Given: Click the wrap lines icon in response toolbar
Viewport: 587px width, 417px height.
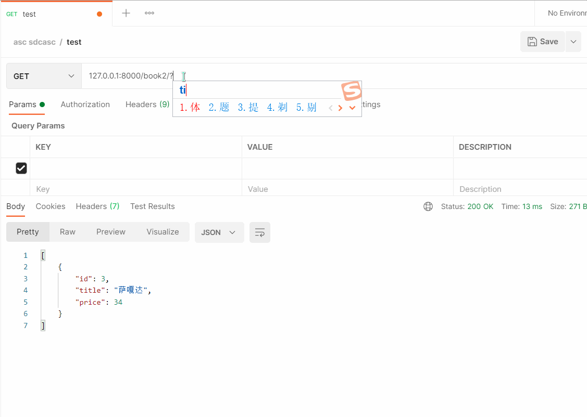Looking at the screenshot, I should tap(259, 232).
